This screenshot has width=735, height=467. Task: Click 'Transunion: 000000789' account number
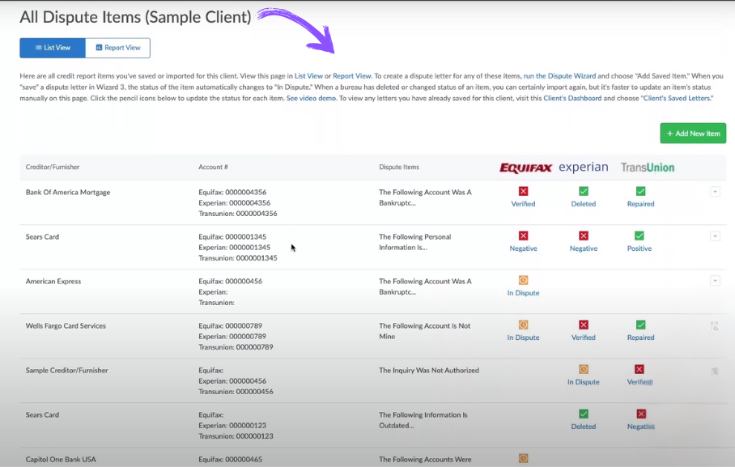click(236, 347)
